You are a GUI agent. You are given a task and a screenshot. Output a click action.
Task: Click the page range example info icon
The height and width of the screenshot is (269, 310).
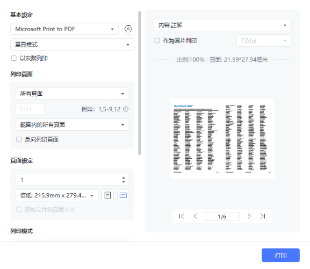tap(126, 109)
